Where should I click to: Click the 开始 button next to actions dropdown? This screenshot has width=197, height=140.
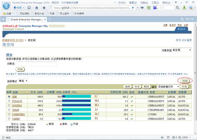(x=184, y=87)
